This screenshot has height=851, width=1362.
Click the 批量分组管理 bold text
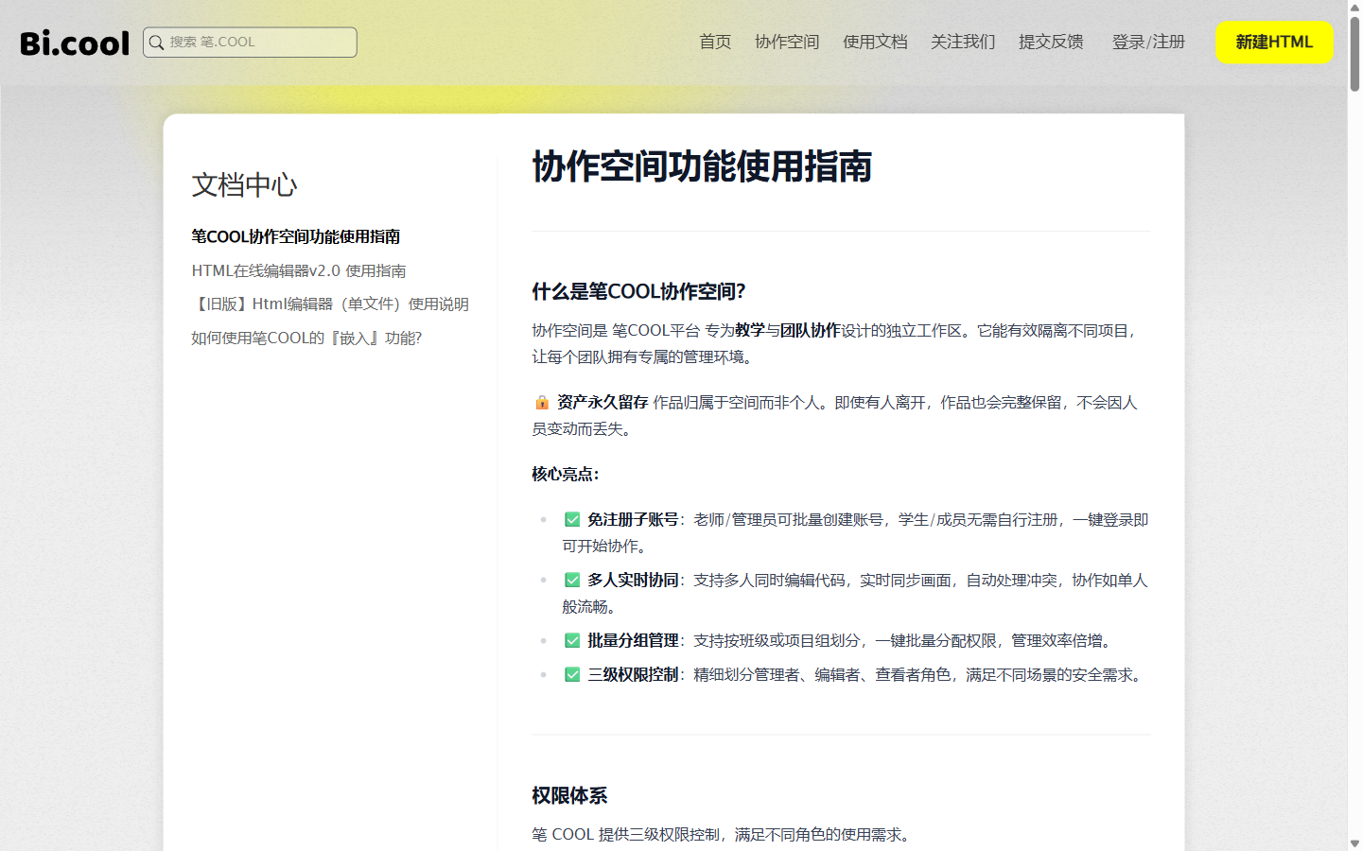point(633,641)
